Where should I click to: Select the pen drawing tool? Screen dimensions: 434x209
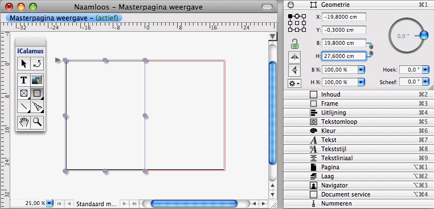pos(37,106)
